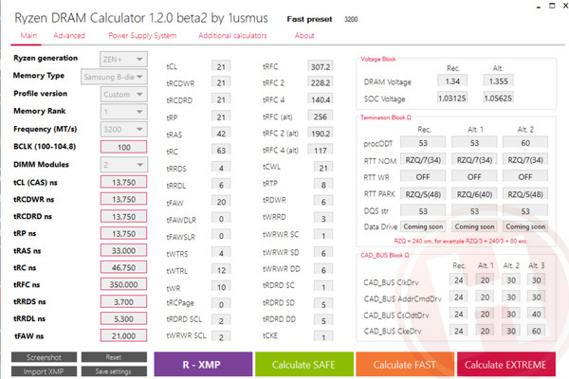Click the tRRDL ns input

point(123,318)
